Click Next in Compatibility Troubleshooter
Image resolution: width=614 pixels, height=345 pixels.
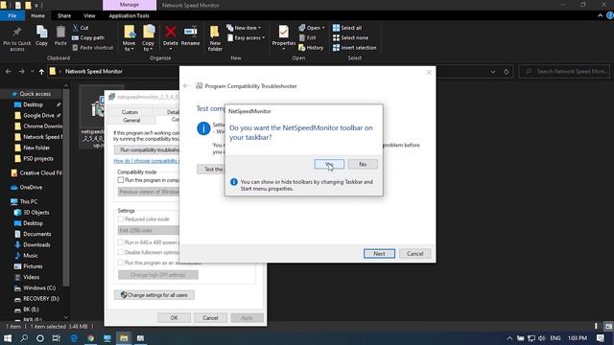[x=379, y=253]
